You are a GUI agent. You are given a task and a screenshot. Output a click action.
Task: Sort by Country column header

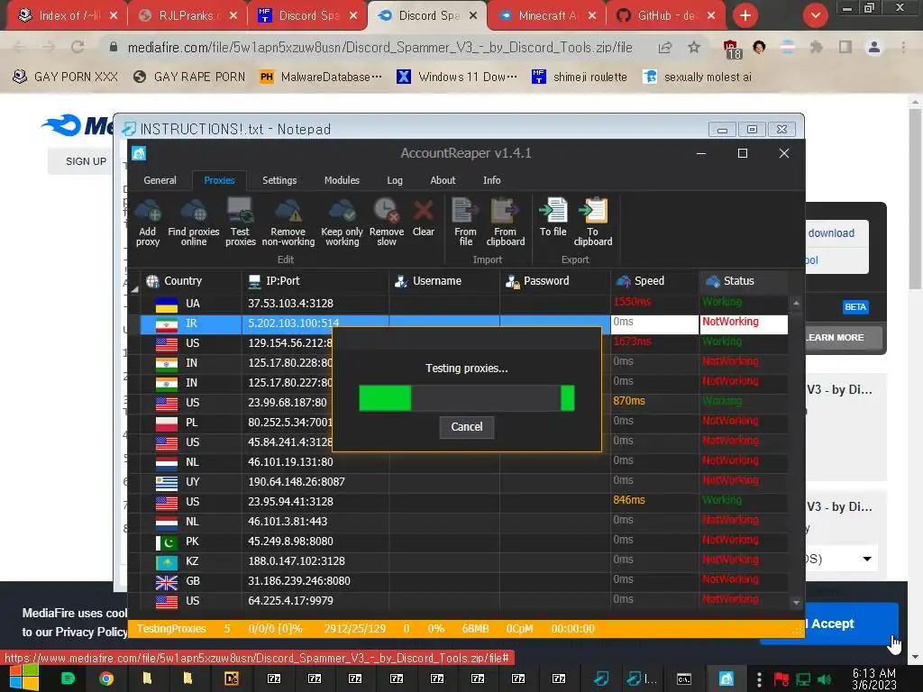(x=191, y=281)
